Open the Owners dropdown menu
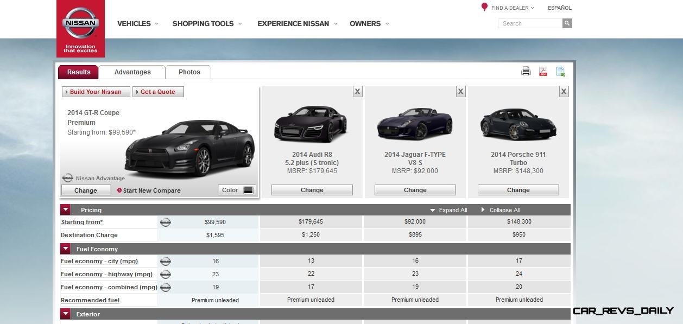The image size is (683, 324). [x=369, y=23]
